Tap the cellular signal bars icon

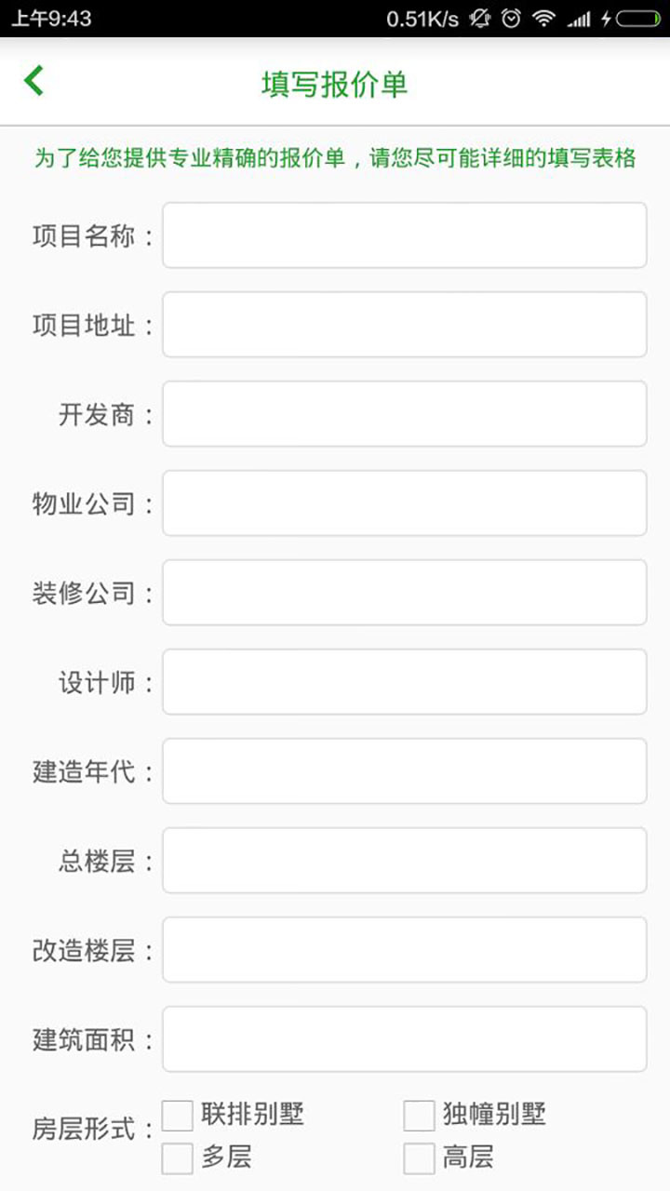579,19
